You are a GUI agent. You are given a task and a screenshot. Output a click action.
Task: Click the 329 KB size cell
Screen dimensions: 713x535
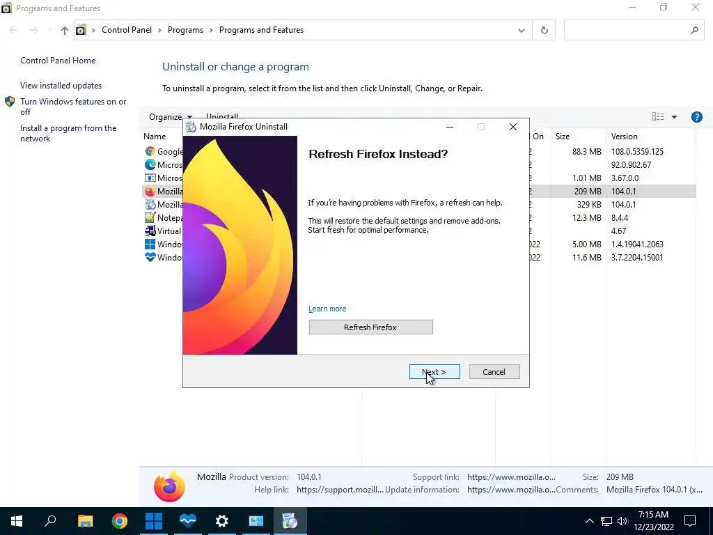point(589,204)
